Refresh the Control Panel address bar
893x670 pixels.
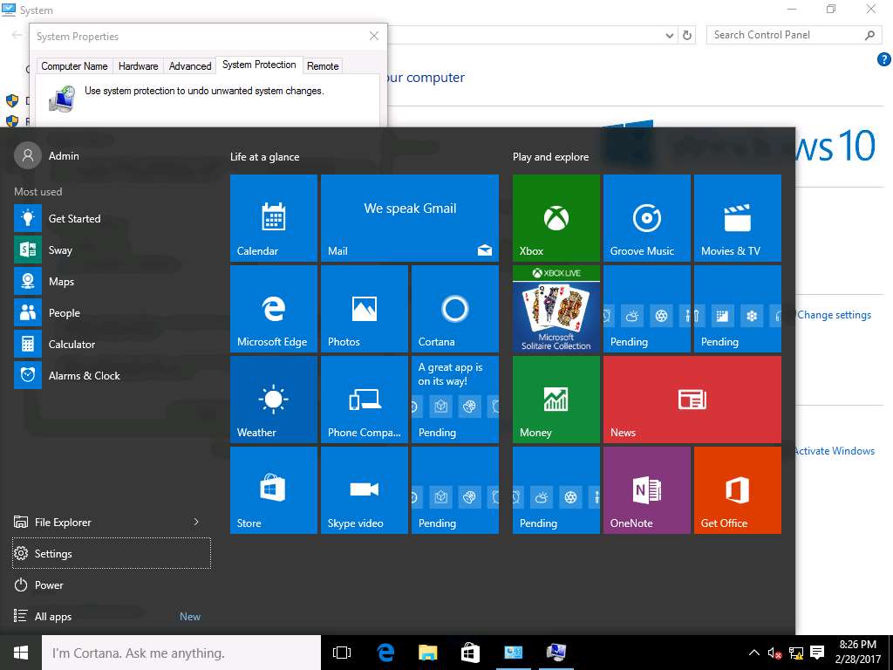687,35
